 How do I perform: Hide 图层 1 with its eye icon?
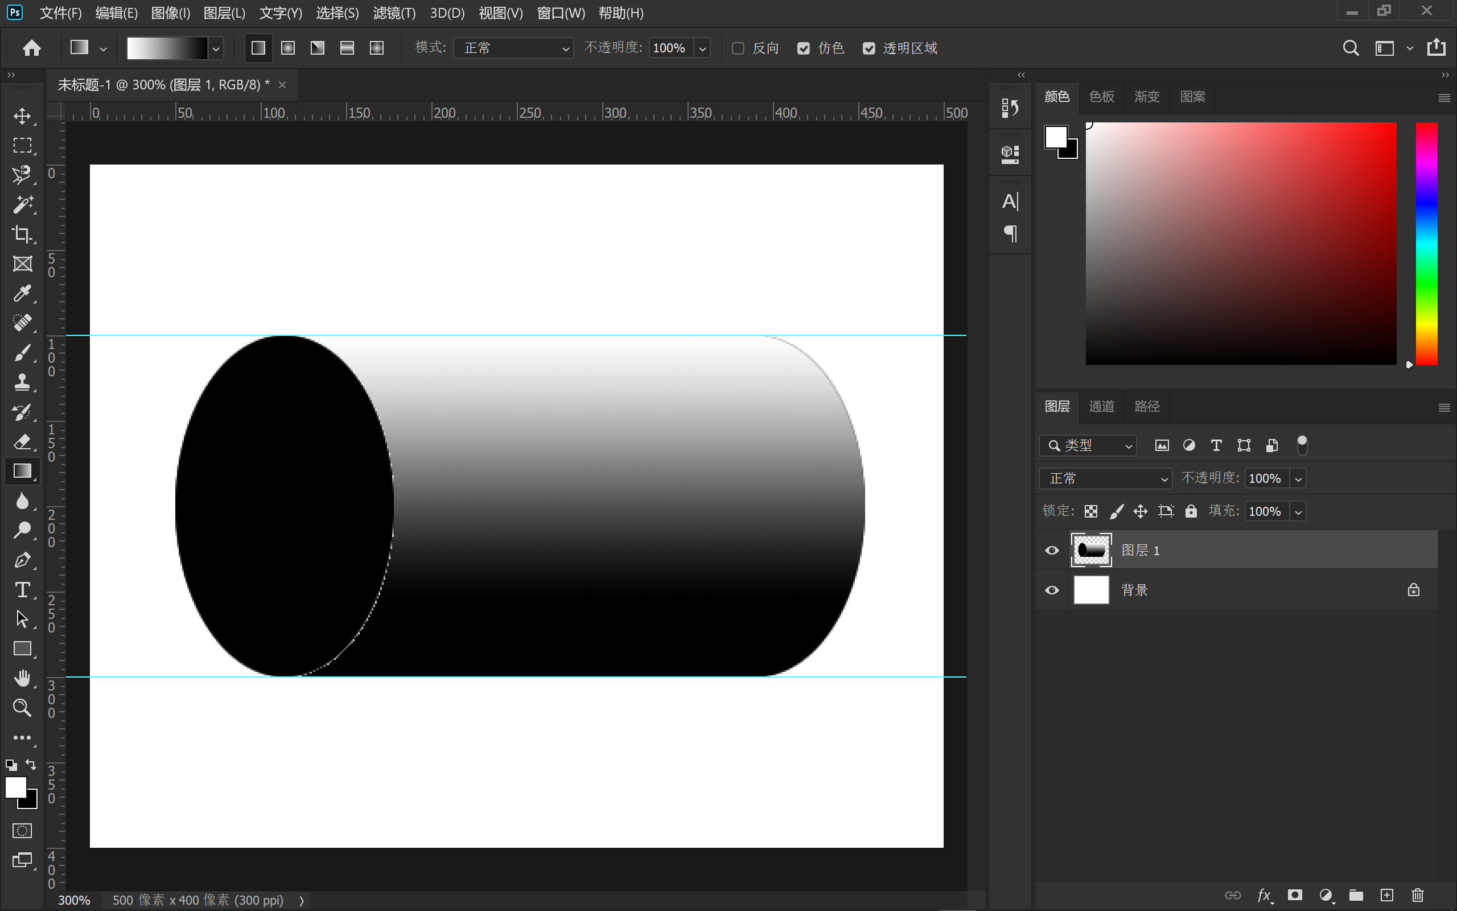pos(1052,550)
